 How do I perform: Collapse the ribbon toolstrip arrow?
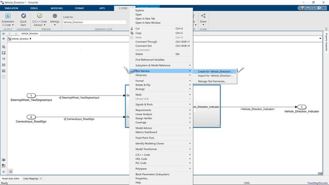[326, 29]
